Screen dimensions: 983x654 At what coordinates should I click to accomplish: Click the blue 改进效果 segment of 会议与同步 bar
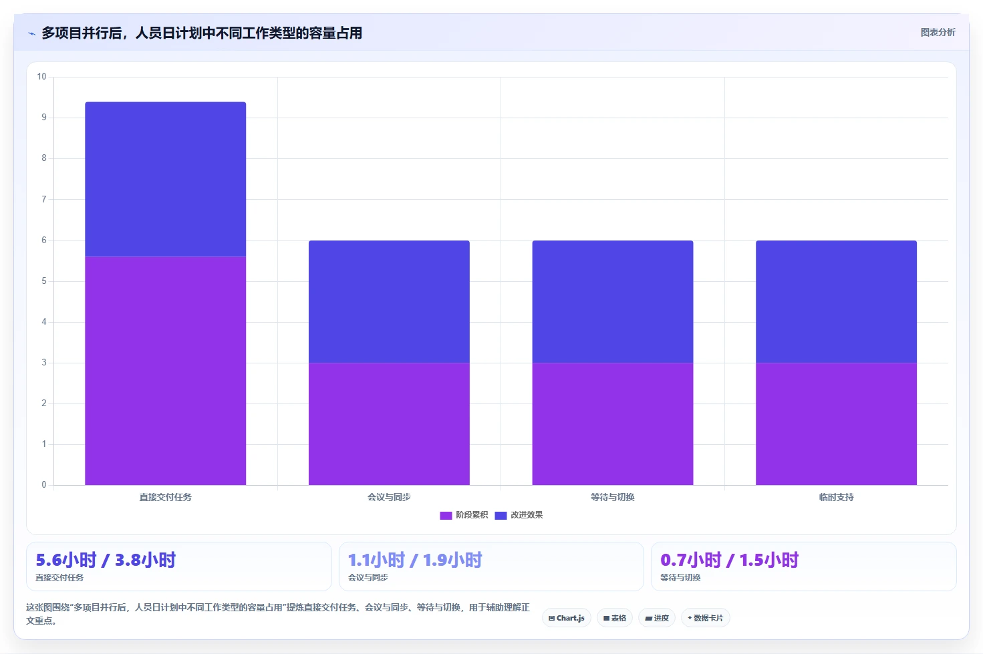389,301
